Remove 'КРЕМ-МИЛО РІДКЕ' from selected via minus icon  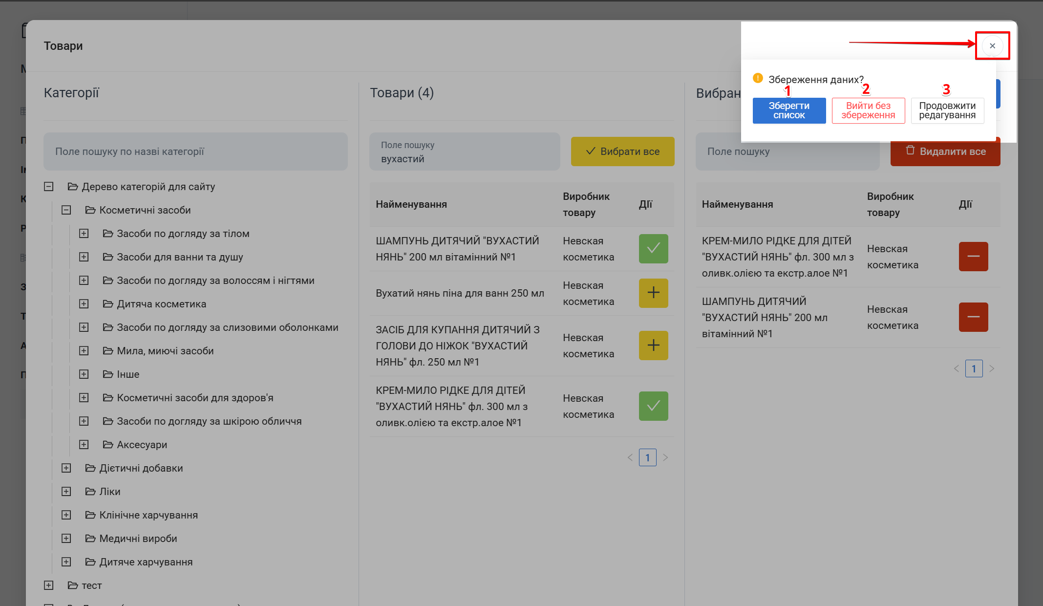(x=973, y=257)
